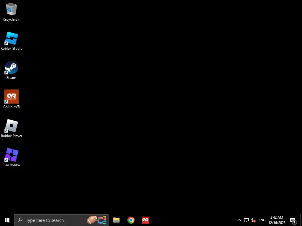Viewport: 302px width, 226px height.
Task: Select the Roblox Player desktop shortcut
Action: click(12, 128)
